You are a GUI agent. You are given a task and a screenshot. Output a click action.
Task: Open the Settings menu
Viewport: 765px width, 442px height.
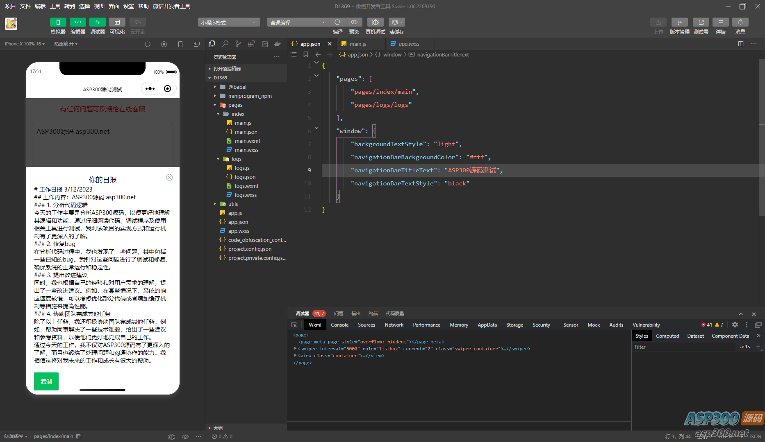pyautogui.click(x=129, y=6)
